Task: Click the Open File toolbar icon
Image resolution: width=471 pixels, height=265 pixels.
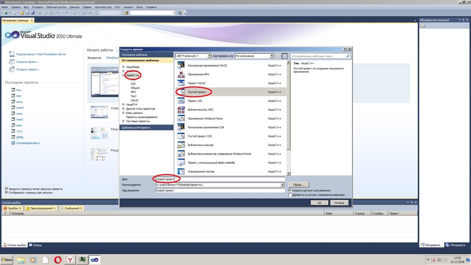Action: [x=22, y=13]
